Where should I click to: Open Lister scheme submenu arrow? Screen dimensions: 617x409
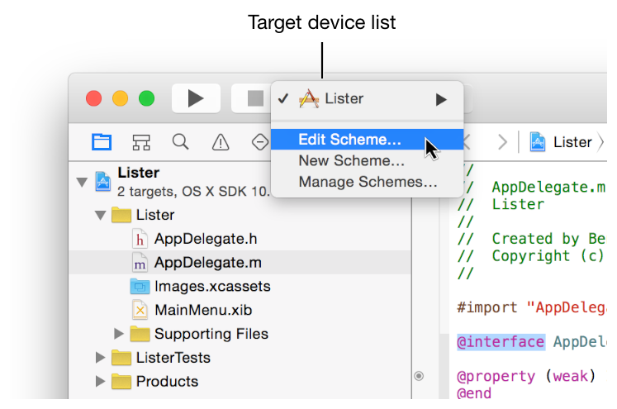tap(441, 100)
